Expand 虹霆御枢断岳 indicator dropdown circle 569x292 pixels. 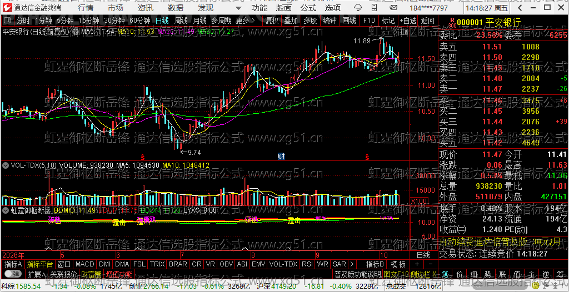(6, 210)
